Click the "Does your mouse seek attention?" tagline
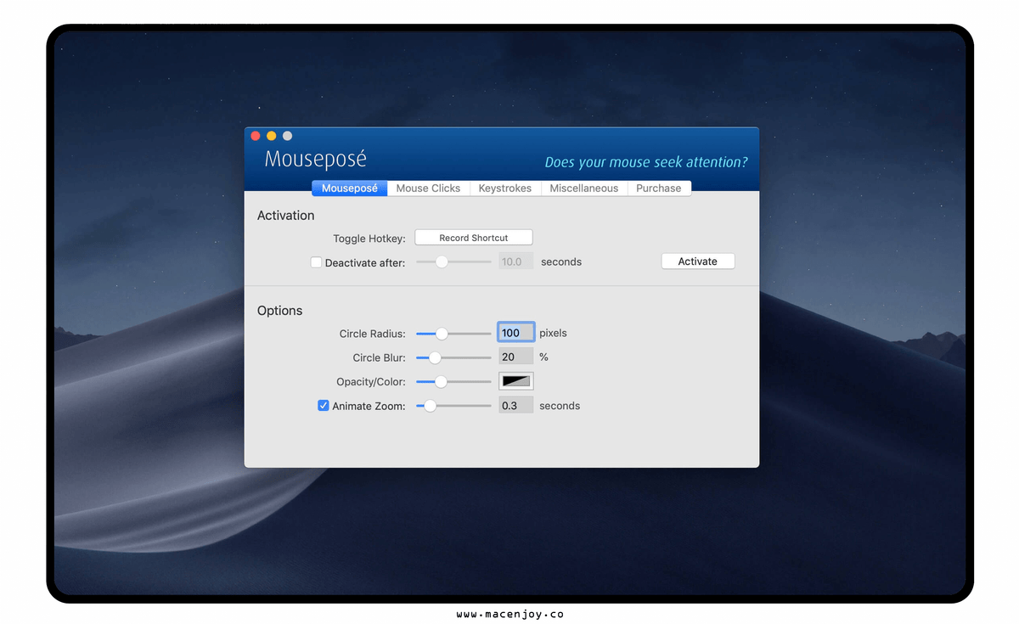The width and height of the screenshot is (1019, 624). click(x=646, y=162)
